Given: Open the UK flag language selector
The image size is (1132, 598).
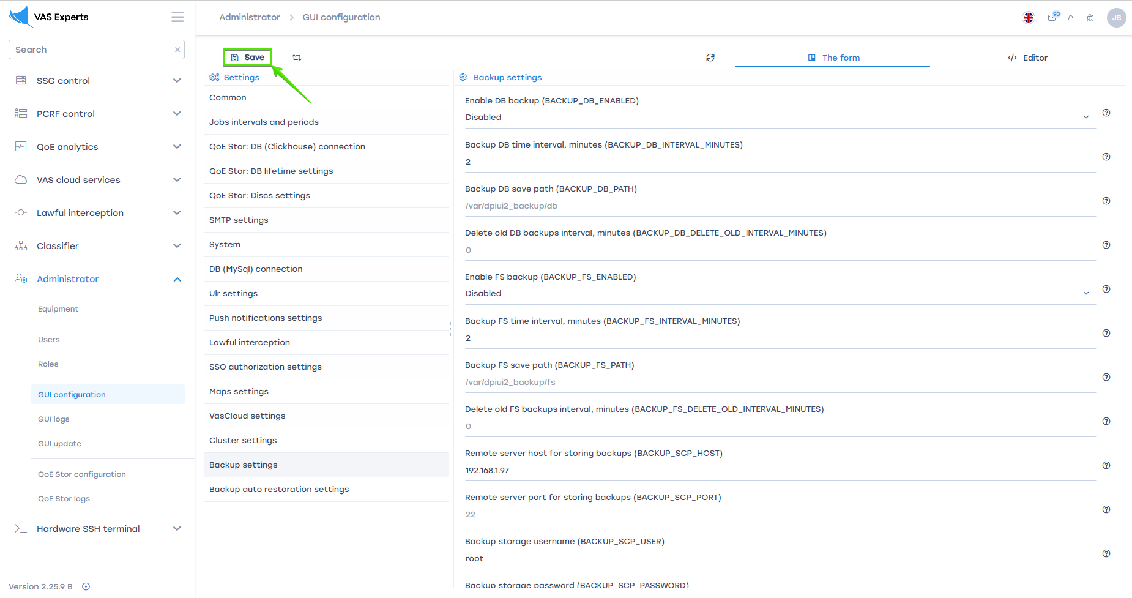Looking at the screenshot, I should click(x=1029, y=18).
